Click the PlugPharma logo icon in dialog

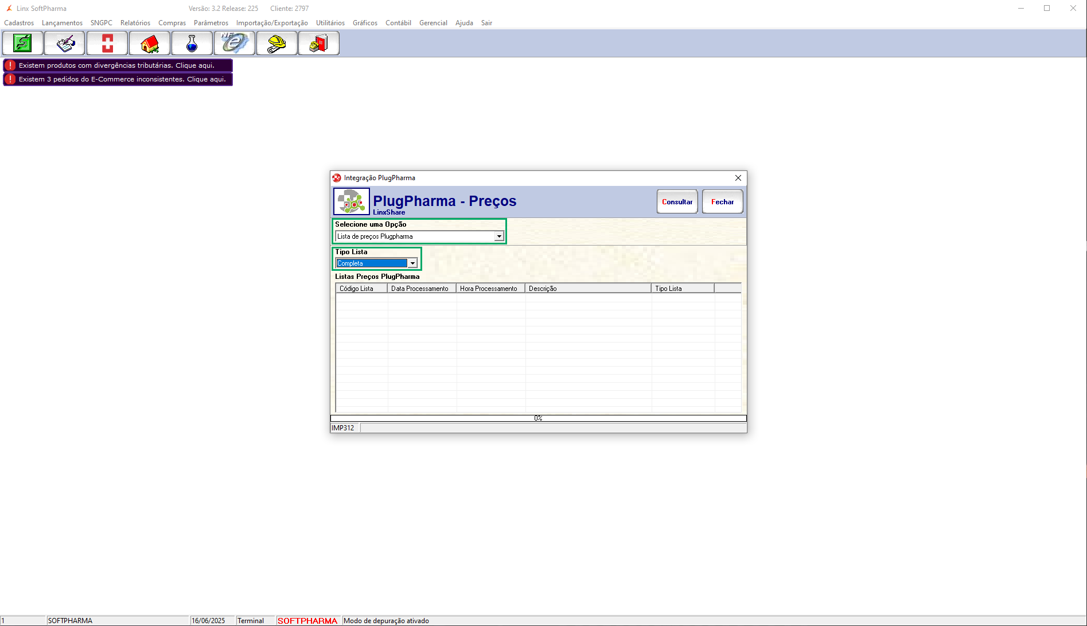point(351,201)
